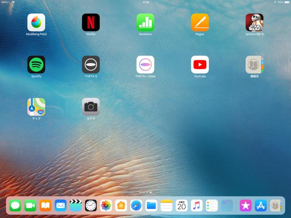The height and width of the screenshot is (218, 291).
Task: Launch the Netflix app
Action: tap(91, 22)
